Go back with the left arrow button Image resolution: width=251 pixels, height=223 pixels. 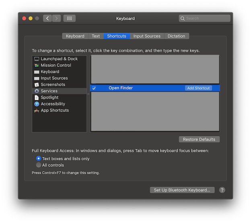tap(47, 19)
